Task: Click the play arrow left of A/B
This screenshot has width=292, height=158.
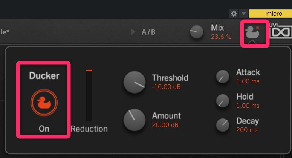Action: 133,32
